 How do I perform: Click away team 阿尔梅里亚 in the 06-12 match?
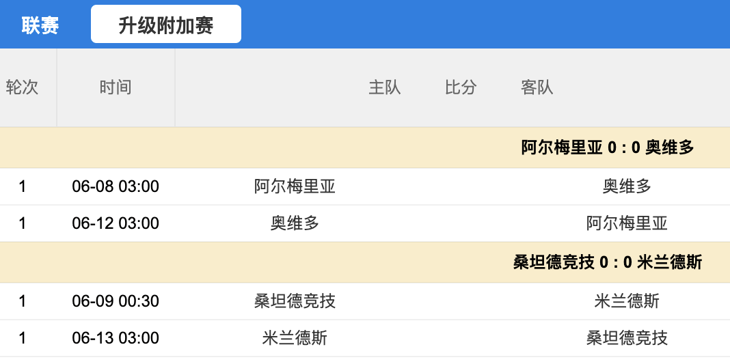point(627,223)
